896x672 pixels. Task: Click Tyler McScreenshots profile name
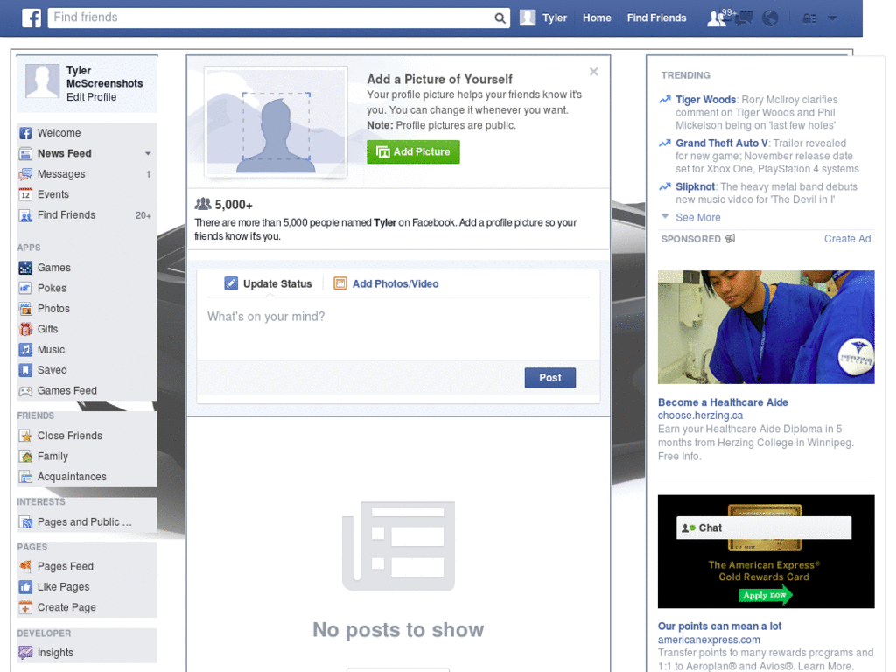pyautogui.click(x=105, y=77)
